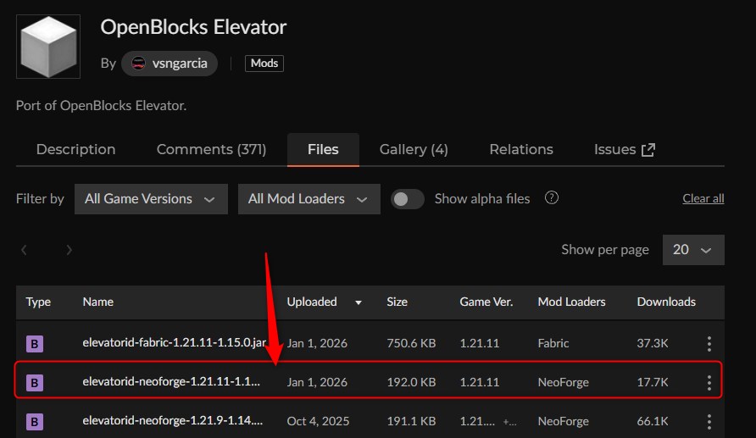The width and height of the screenshot is (756, 438).
Task: Enable Show alpha files toggle
Action: (408, 199)
